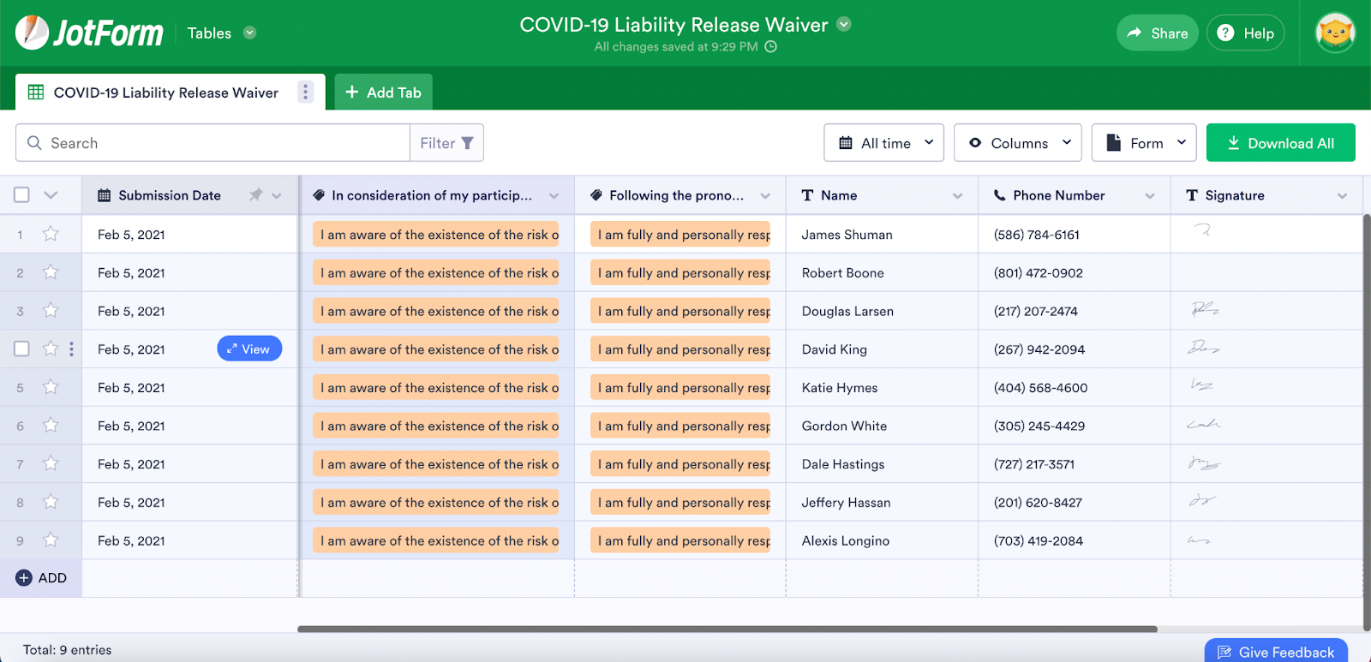The image size is (1371, 662).
Task: Expand the Tables dropdown in header
Action: (249, 33)
